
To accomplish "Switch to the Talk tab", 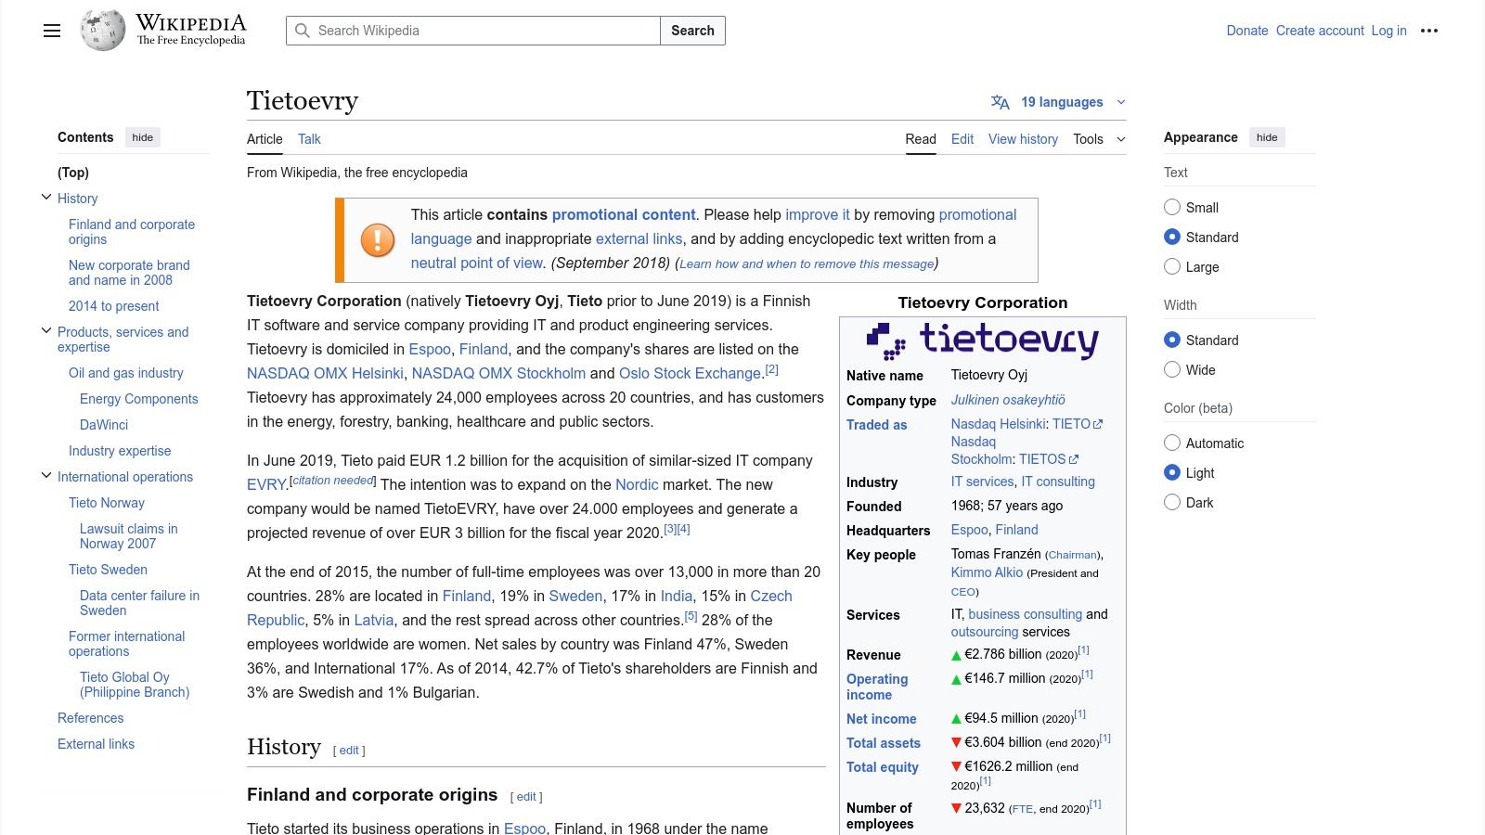I will 309,139.
